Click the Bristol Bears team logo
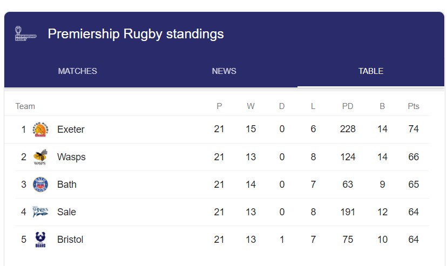Image resolution: width=447 pixels, height=266 pixels. (40, 240)
